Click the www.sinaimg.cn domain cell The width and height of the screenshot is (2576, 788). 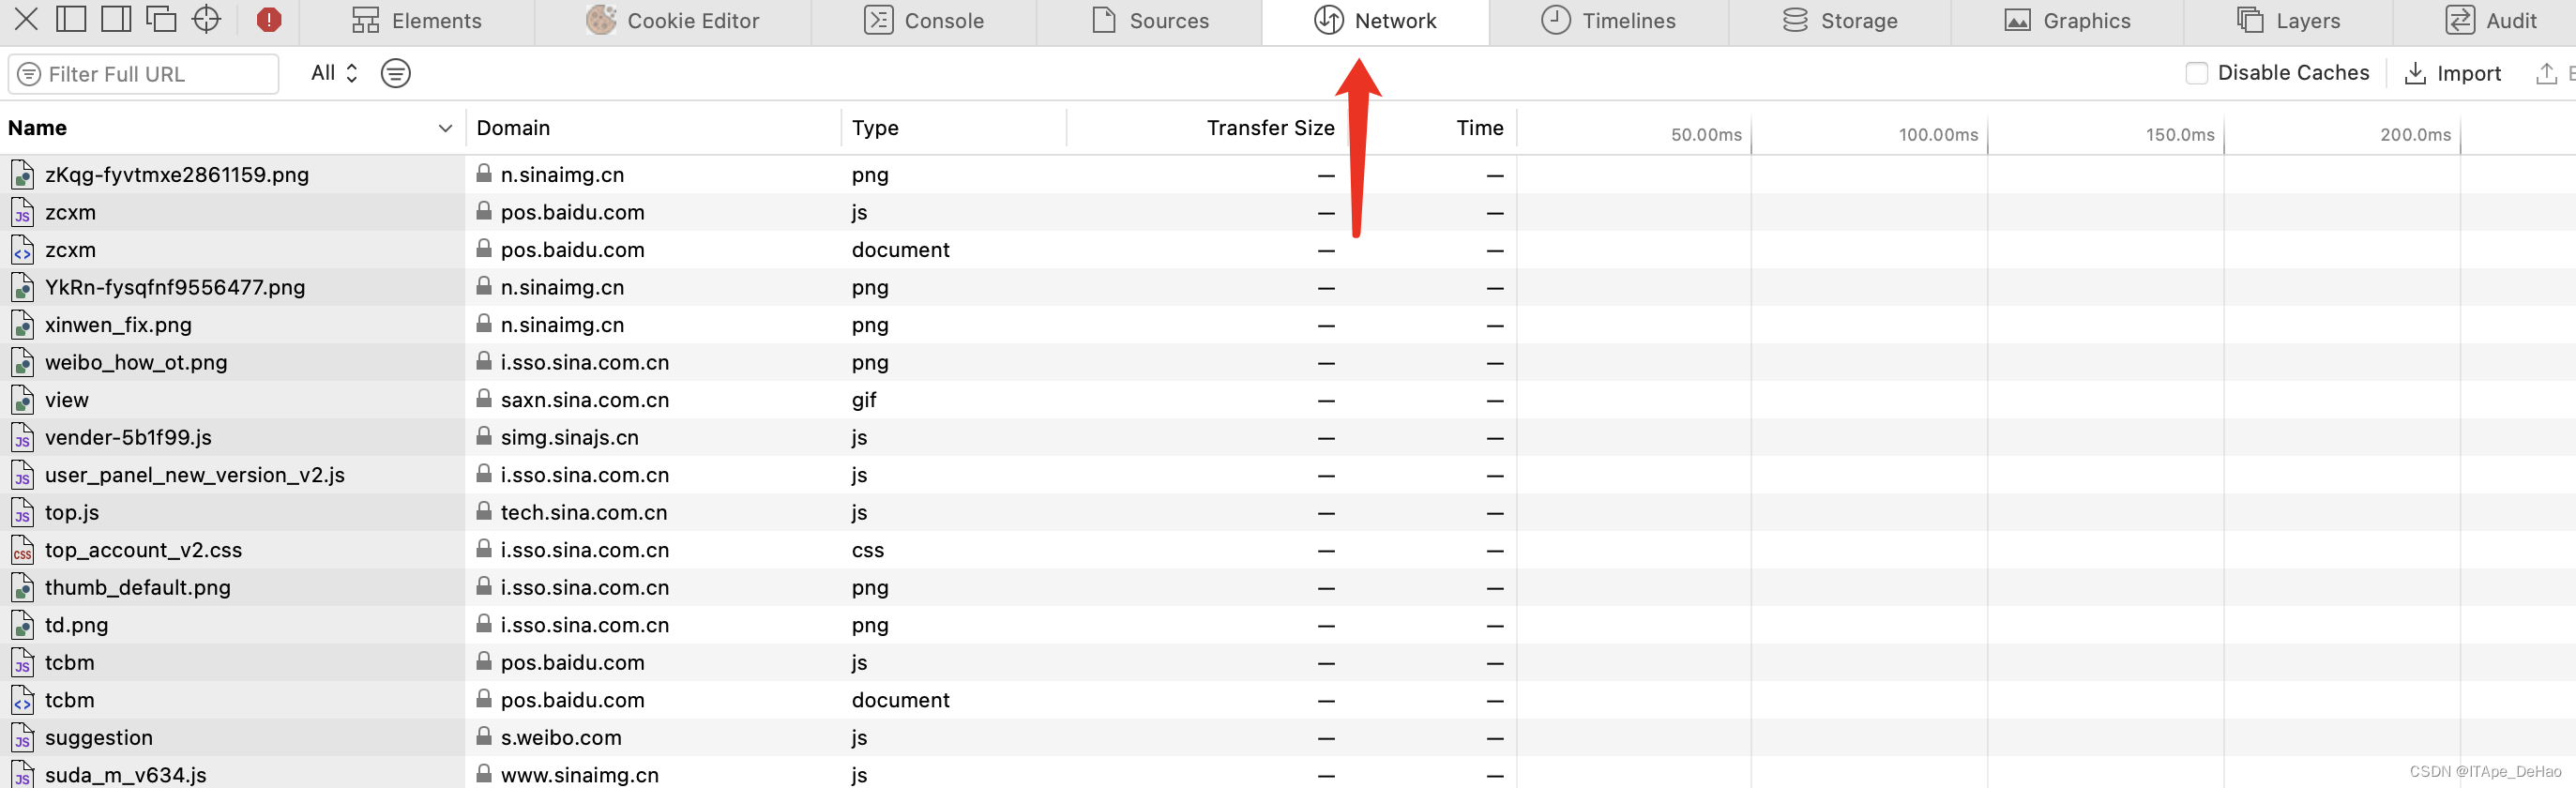click(580, 775)
